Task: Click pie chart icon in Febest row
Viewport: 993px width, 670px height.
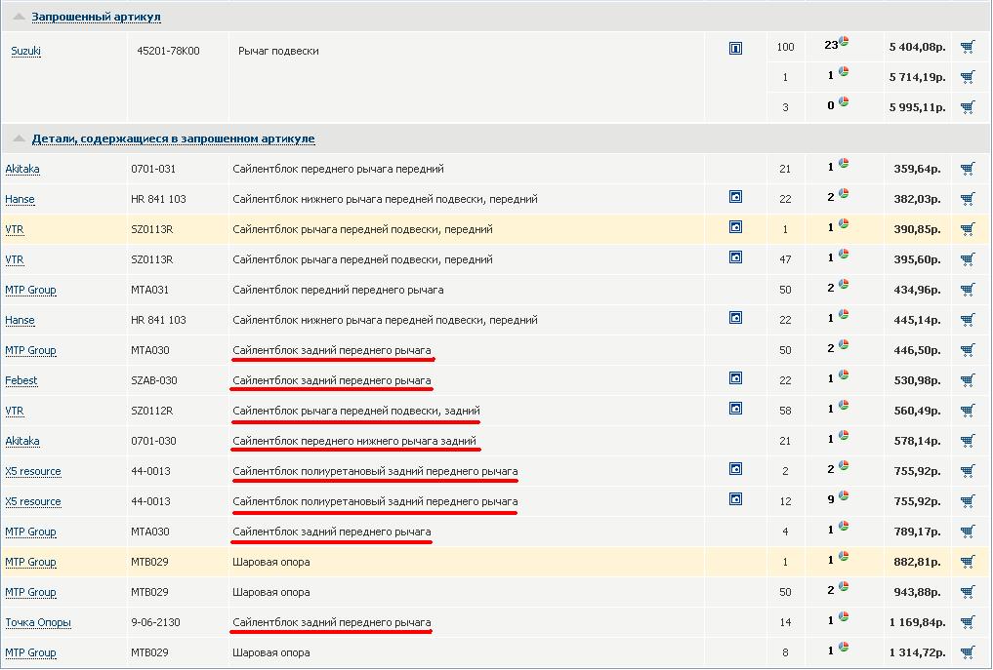Action: tap(844, 375)
